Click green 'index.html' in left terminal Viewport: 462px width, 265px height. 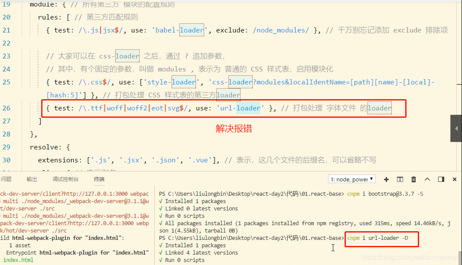click(18, 260)
